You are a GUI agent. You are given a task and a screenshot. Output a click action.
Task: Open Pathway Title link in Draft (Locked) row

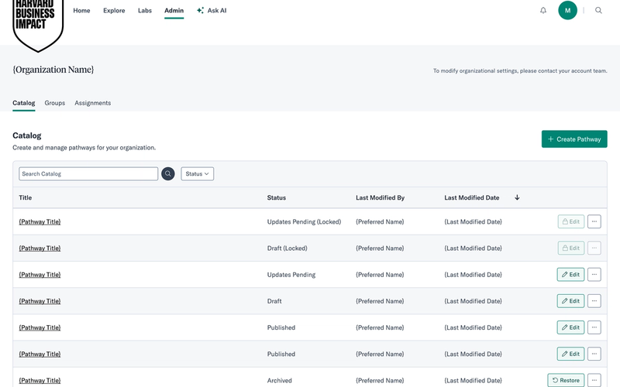[x=40, y=248]
